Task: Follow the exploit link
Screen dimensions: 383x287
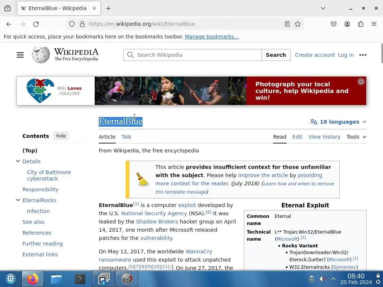Action: point(187,205)
